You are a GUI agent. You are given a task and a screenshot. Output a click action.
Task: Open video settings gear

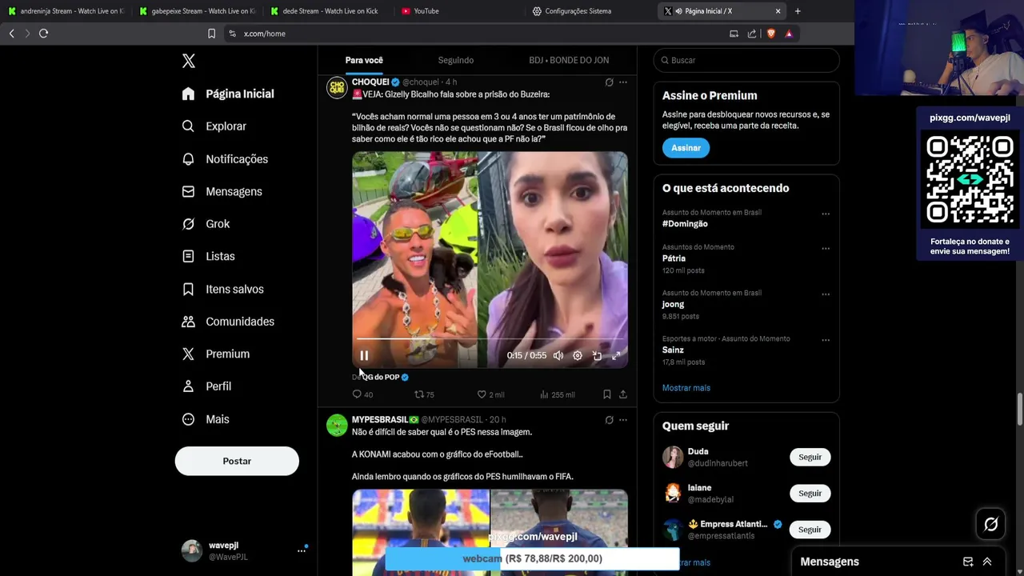(578, 355)
